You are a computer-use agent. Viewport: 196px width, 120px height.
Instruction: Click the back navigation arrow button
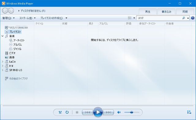coord(5,11)
